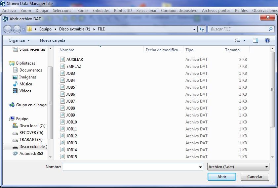Image resolution: width=278 pixels, height=188 pixels.
Task: Click the Abrir button
Action: (x=221, y=177)
